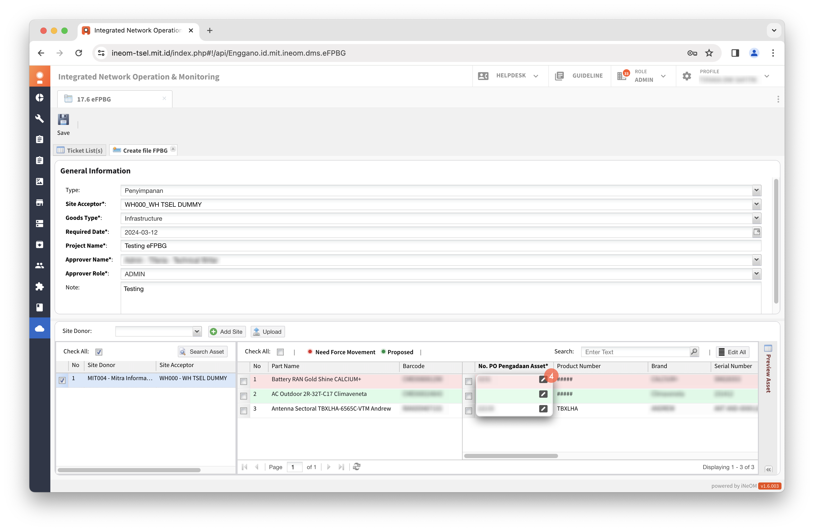Open a new browser tab
814x531 pixels.
(x=210, y=30)
